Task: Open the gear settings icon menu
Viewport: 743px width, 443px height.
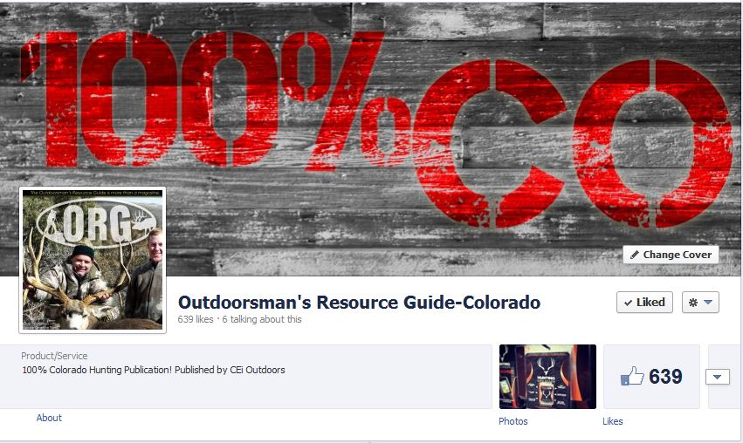Action: 692,303
